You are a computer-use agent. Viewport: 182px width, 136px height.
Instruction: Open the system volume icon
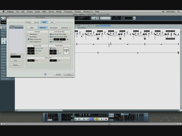(163, 12)
